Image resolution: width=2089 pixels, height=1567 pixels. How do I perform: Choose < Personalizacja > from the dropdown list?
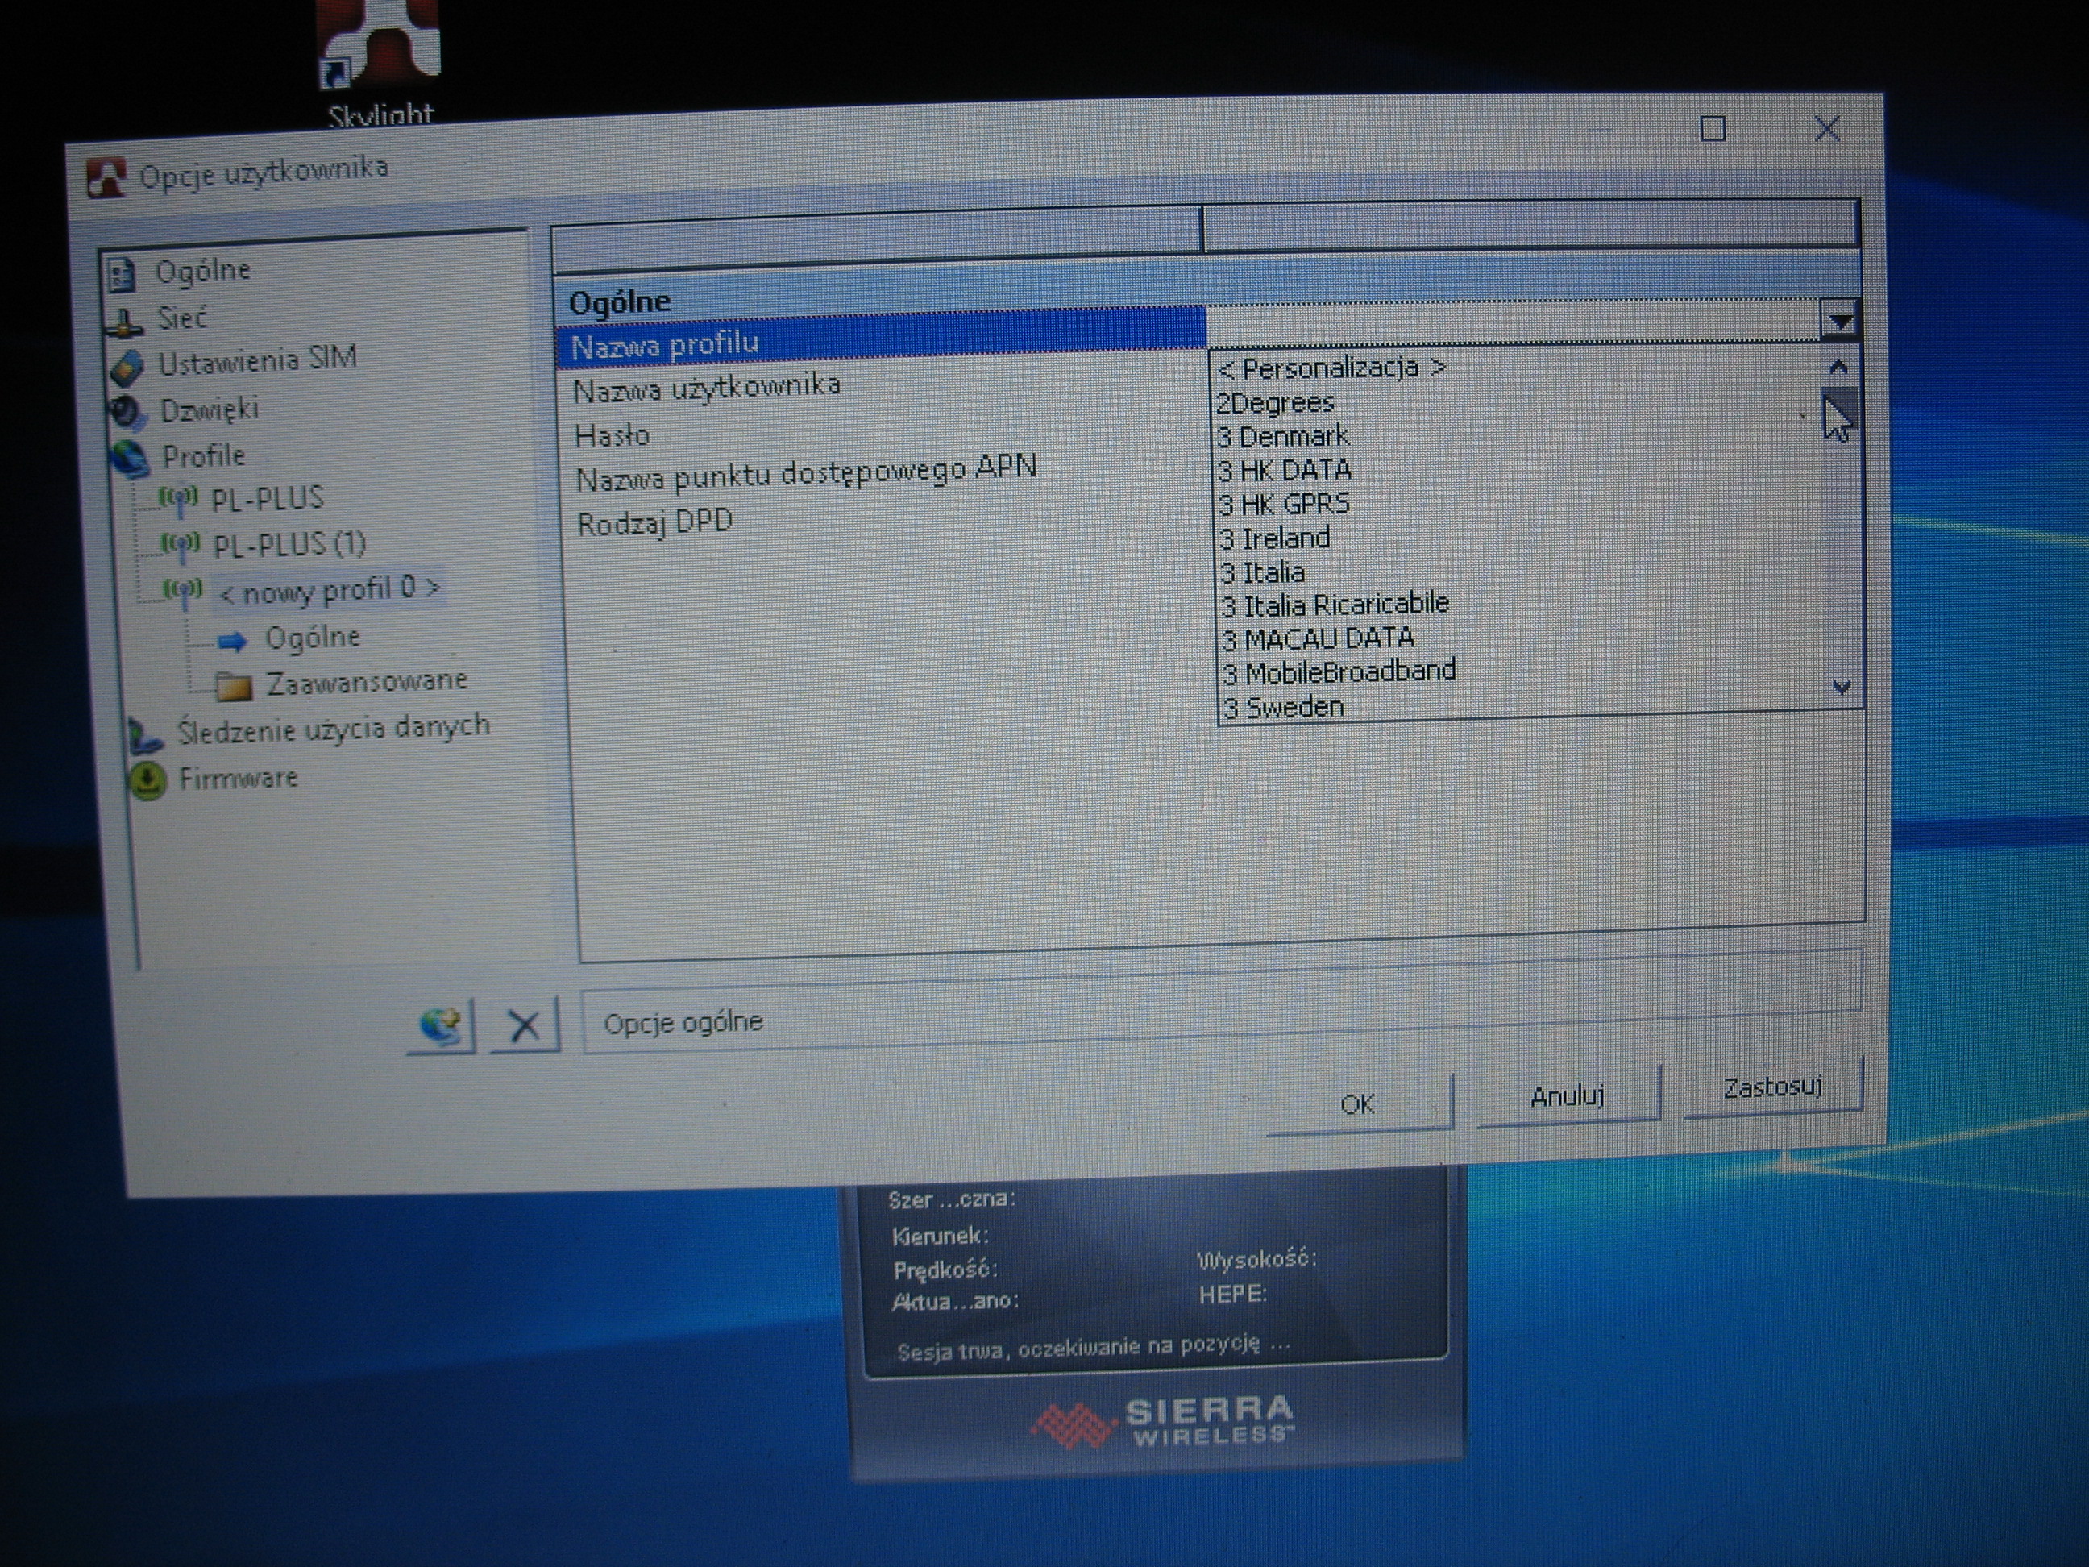1331,368
